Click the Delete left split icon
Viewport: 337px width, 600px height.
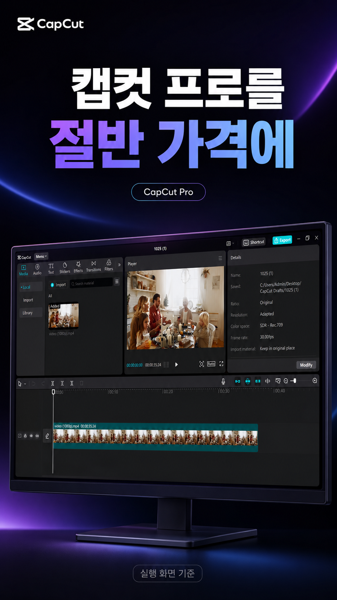tap(62, 383)
